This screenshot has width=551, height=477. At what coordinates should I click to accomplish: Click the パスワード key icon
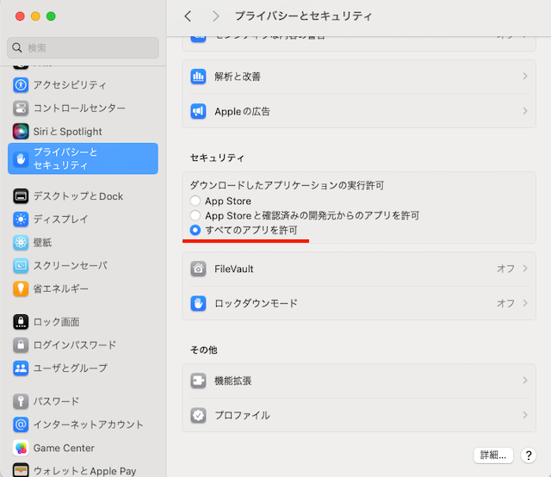[21, 401]
